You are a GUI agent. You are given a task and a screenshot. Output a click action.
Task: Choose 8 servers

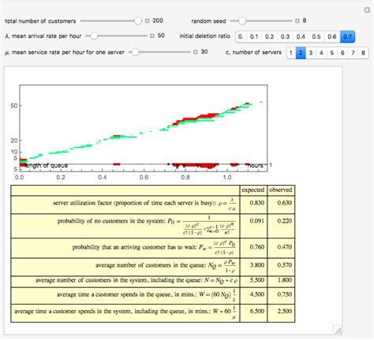pyautogui.click(x=363, y=53)
